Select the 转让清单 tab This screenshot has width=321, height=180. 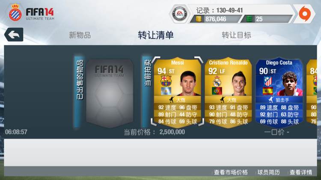click(156, 35)
